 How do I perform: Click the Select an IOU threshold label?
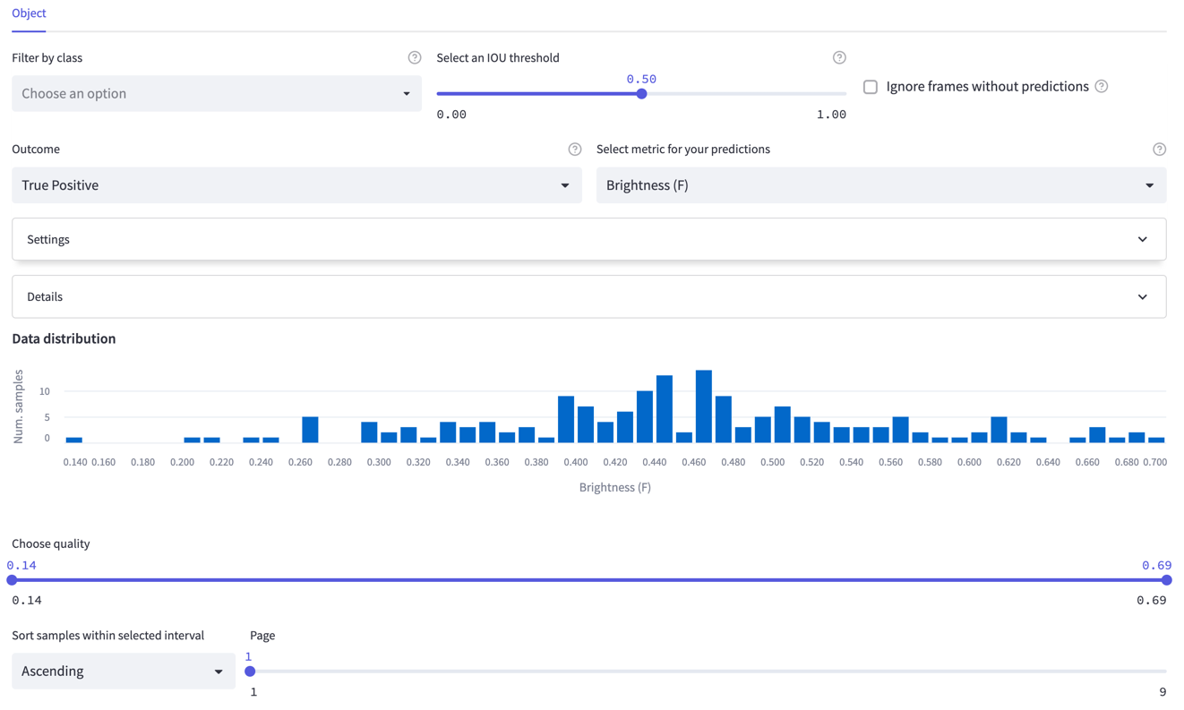[x=498, y=57]
